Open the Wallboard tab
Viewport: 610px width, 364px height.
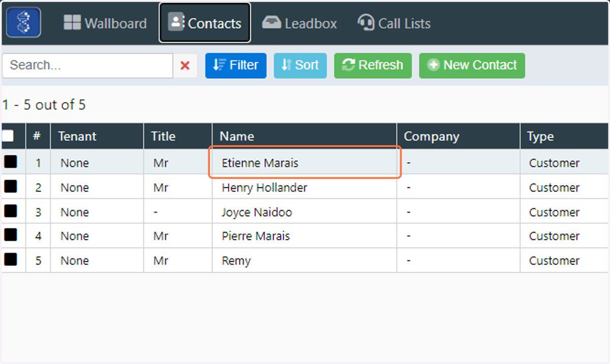[105, 23]
